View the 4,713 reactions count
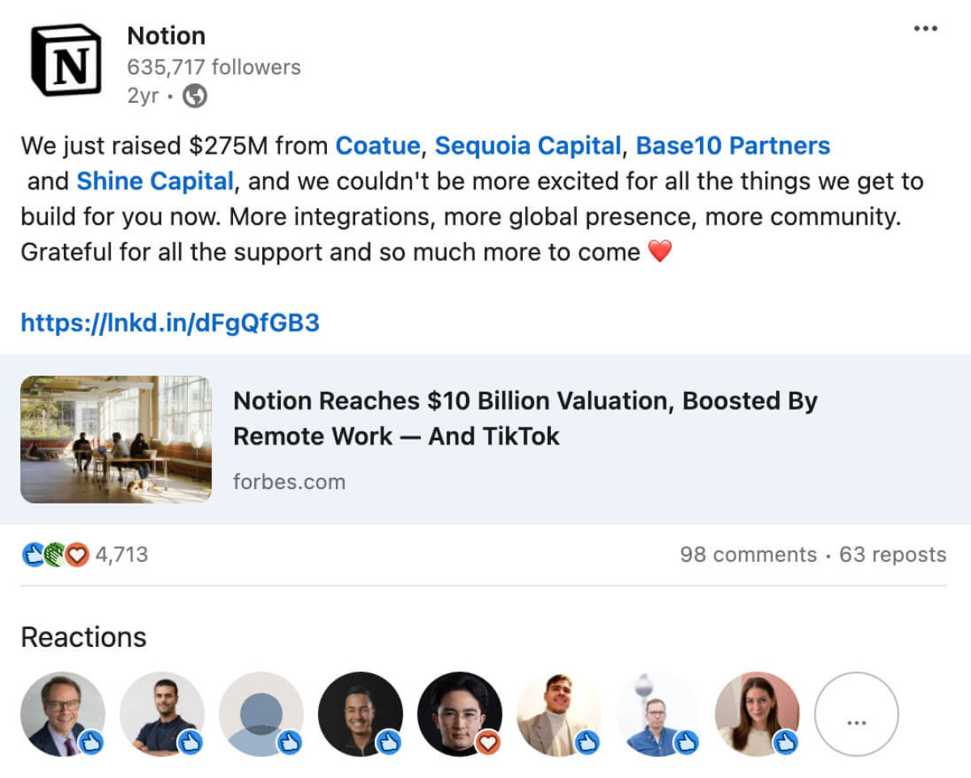Viewport: 971px width, 778px height. (121, 555)
